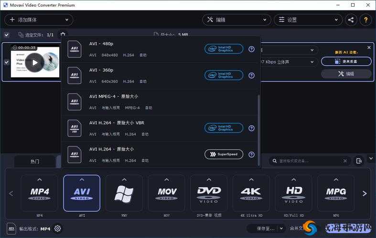
Task: Open info icon for SuperSpeed AVI preset
Action: [x=251, y=155]
